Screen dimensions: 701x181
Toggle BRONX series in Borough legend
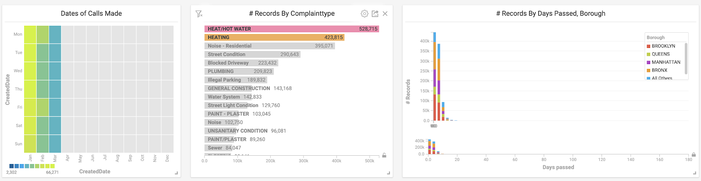(659, 70)
